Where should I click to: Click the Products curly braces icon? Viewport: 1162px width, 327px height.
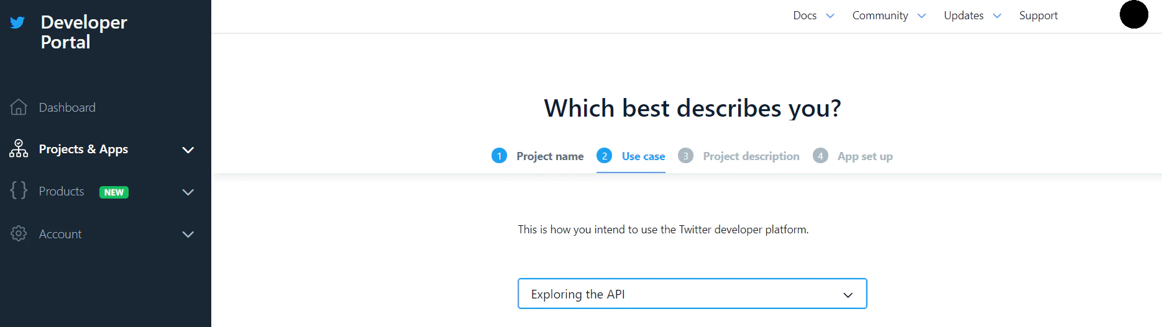click(x=19, y=190)
